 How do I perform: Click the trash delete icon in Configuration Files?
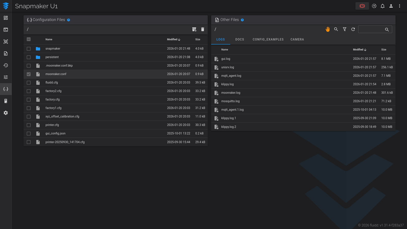pyautogui.click(x=202, y=29)
